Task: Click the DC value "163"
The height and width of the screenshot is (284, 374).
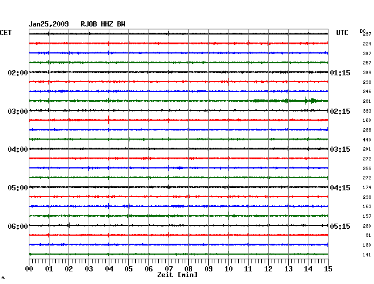Action: [x=367, y=206]
